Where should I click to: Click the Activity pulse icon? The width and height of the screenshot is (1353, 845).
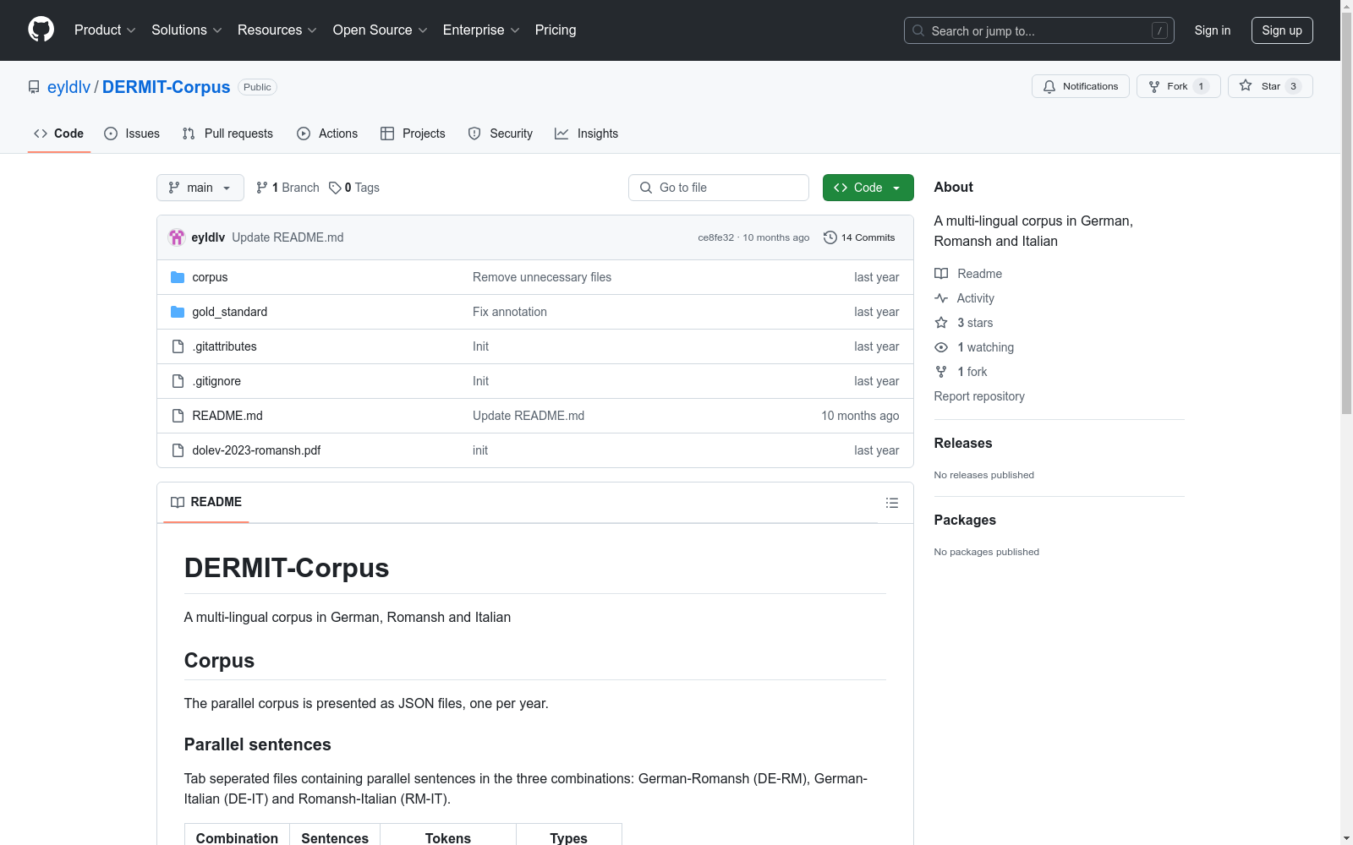[941, 298]
